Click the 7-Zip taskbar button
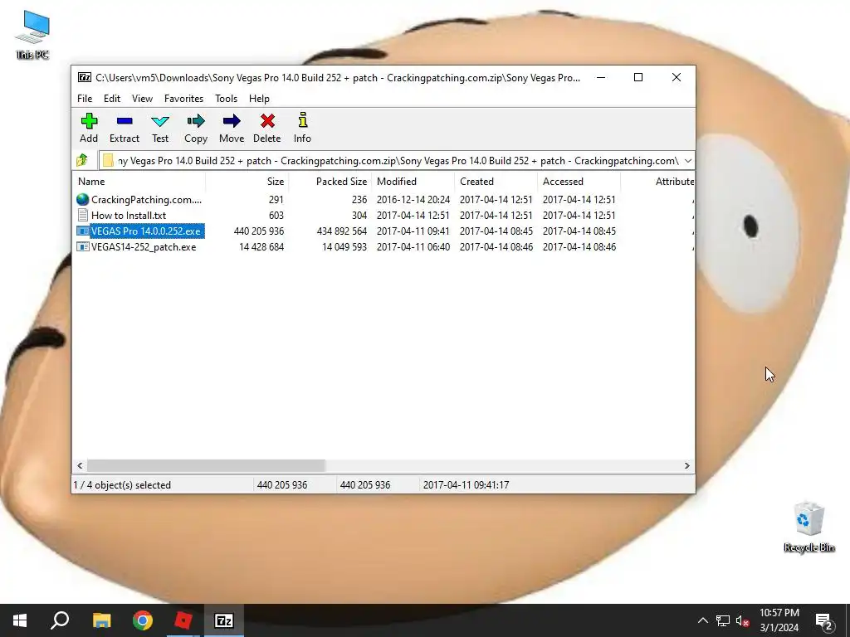This screenshot has height=637, width=850. 224,620
